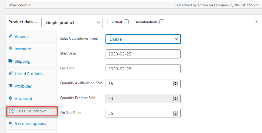Click the Get more options plug icon
The width and height of the screenshot is (262, 133).
coord(10,123)
